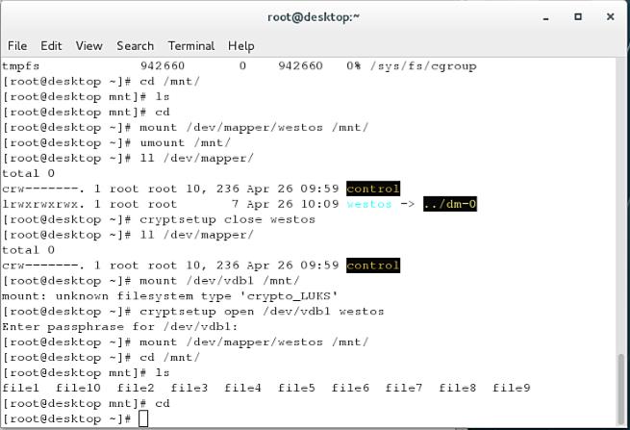630x430 pixels.
Task: Click the text file1 in ls output
Action: [x=20, y=388]
